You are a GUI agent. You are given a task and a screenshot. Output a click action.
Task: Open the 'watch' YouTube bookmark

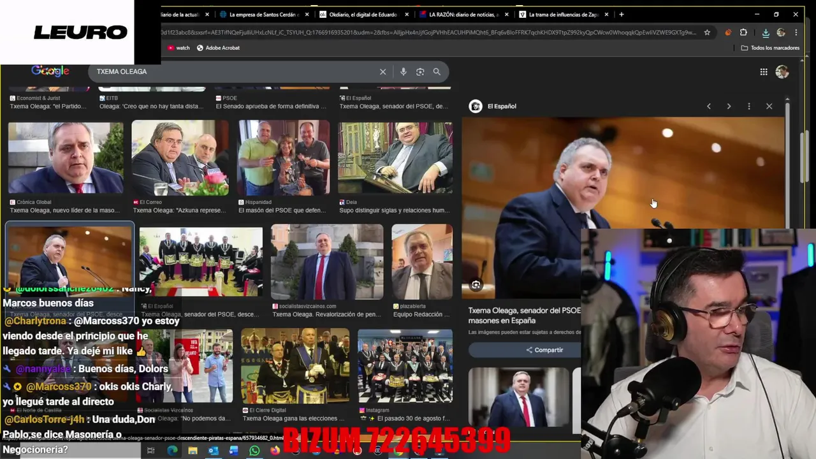point(178,48)
